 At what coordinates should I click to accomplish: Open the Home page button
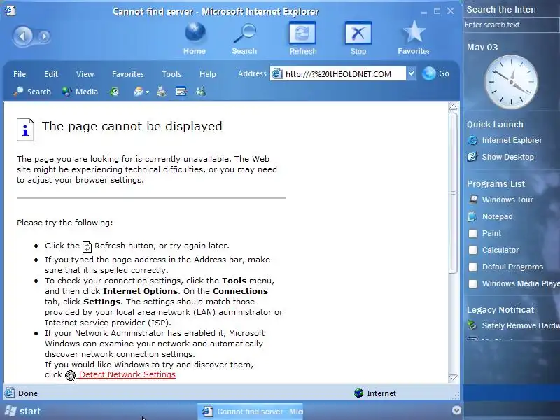[x=195, y=38]
